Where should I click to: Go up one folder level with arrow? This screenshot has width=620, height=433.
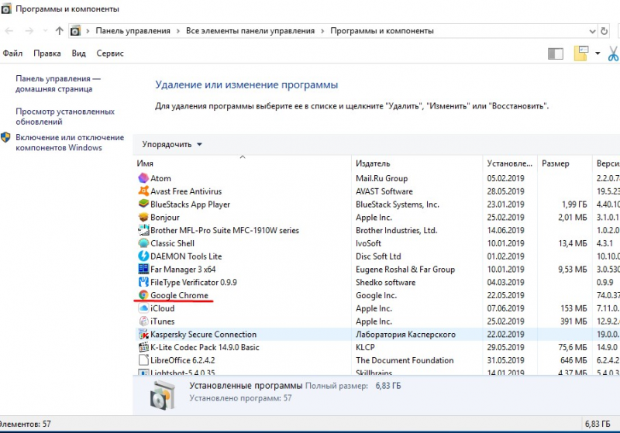[x=60, y=31]
